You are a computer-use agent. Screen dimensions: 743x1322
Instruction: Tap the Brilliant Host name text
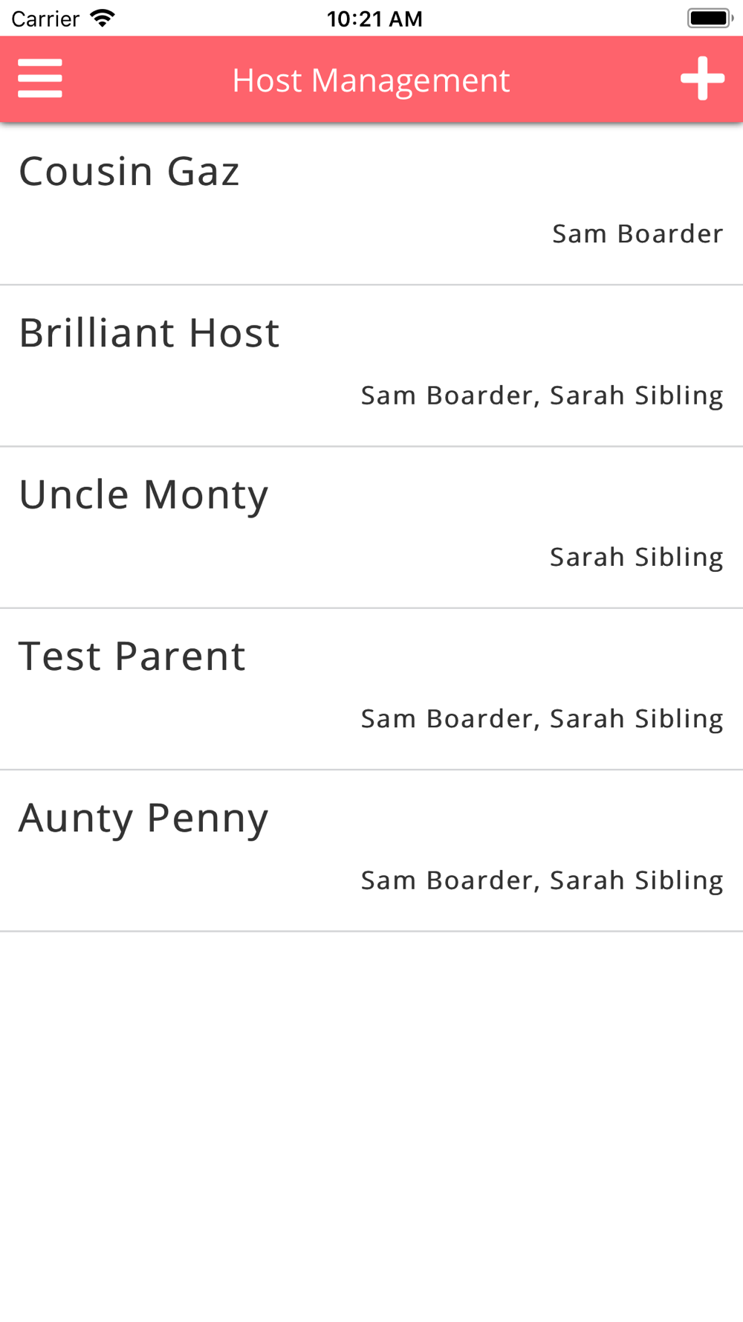(149, 333)
